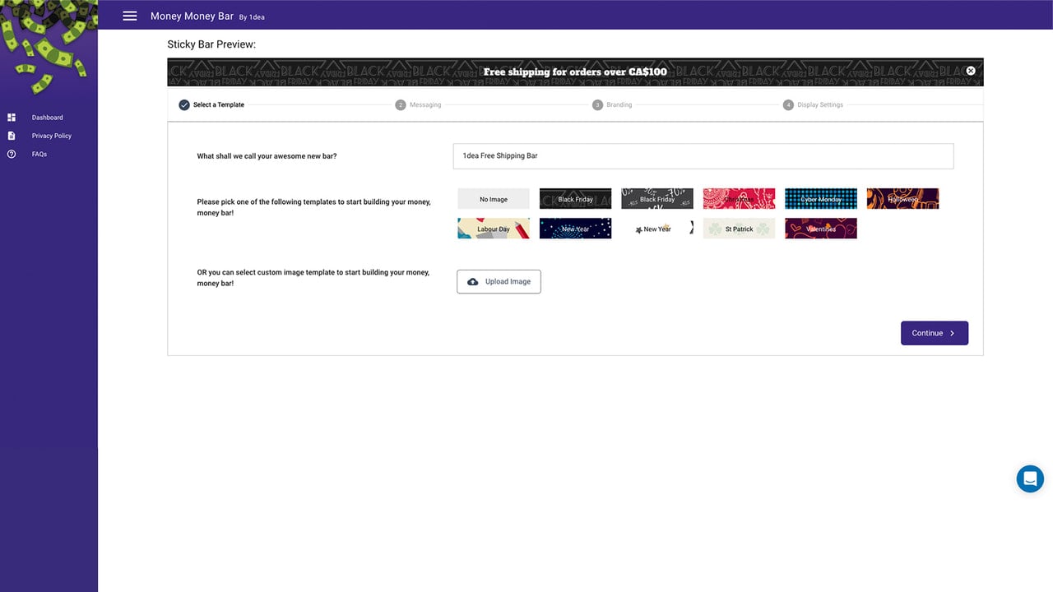Choose the Labour Day template
This screenshot has height=592, width=1053.
coord(494,229)
